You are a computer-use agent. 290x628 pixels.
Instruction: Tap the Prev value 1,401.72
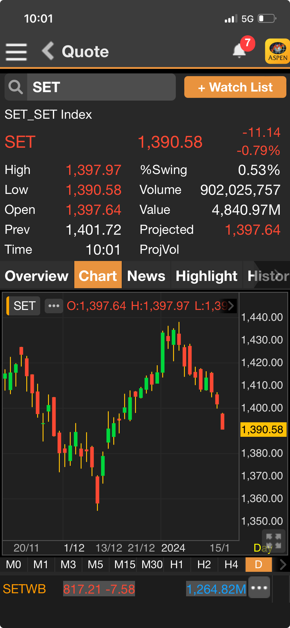click(x=93, y=230)
